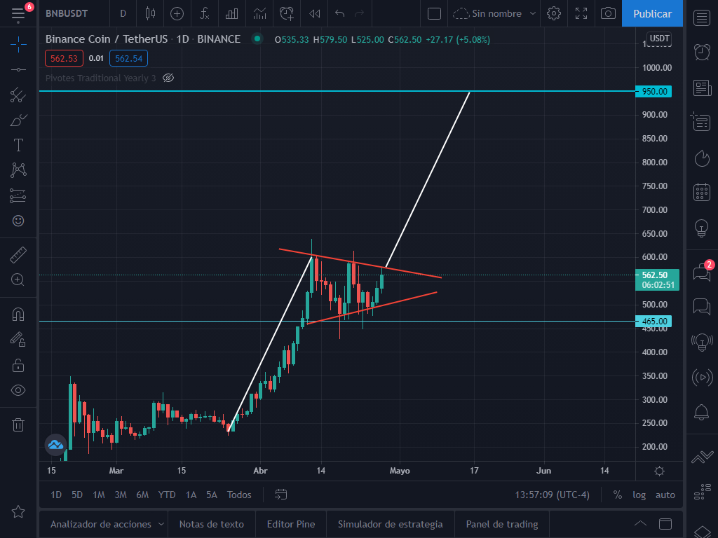
Task: Open chart settings gear
Action: pos(554,14)
